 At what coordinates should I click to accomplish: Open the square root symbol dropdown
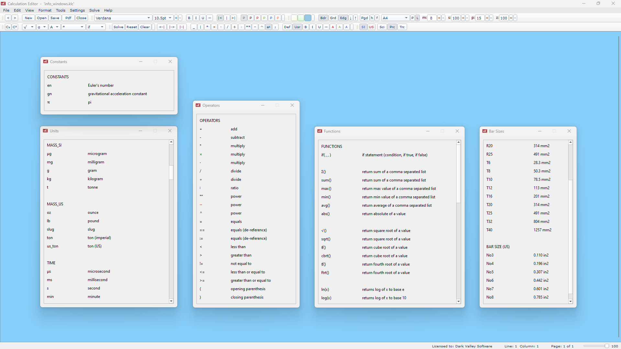28,27
